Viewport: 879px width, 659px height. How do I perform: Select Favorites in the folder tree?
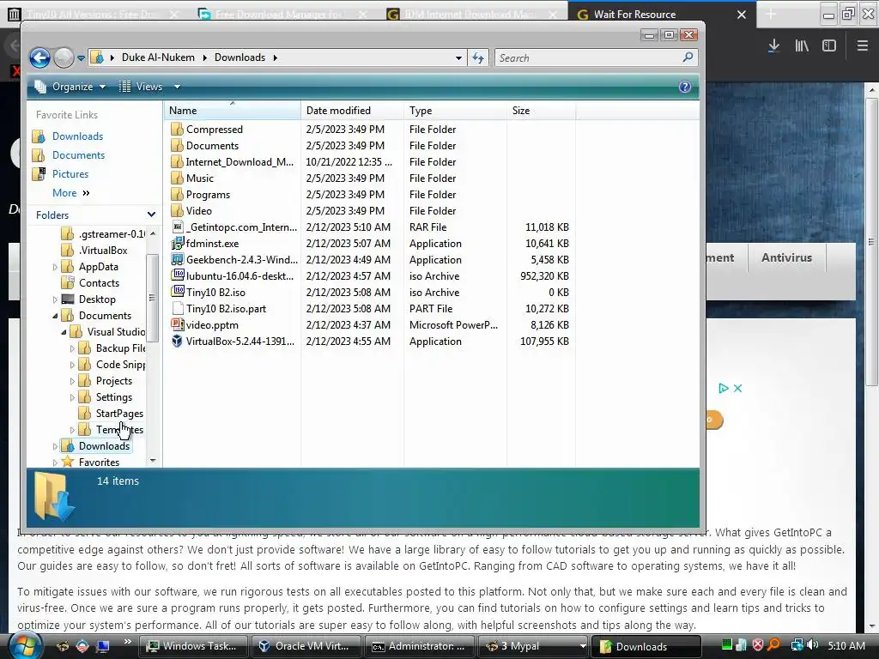[x=99, y=463]
